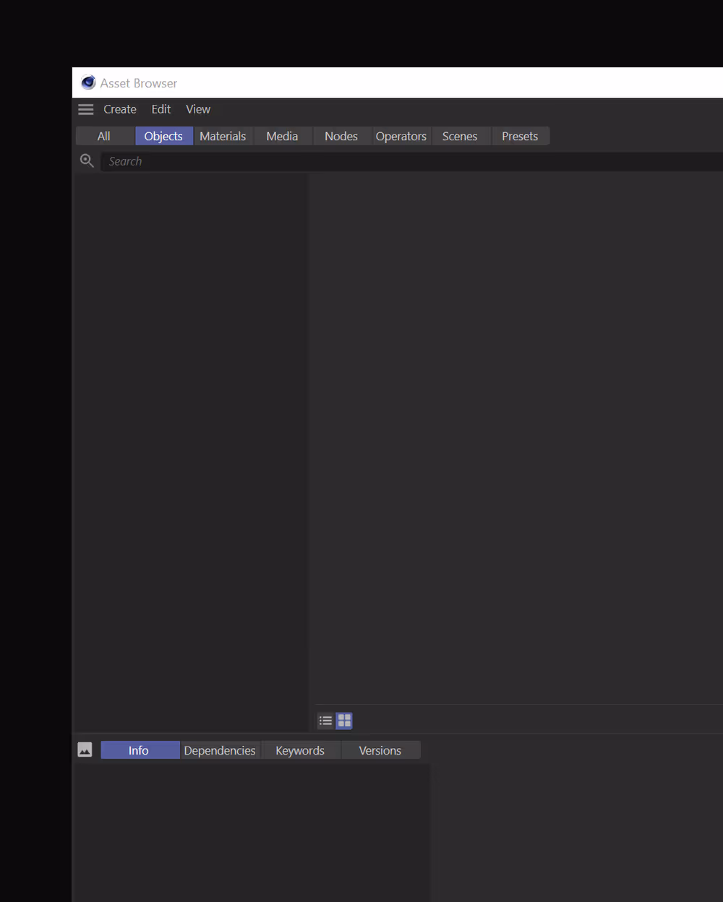
Task: View the Operators category
Action: coord(401,136)
